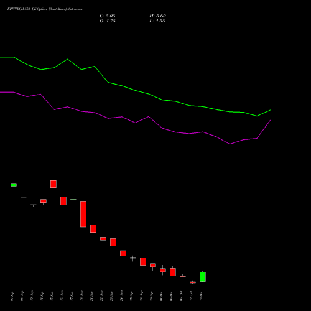Screen dimensions: 311x311
Task: Click the 29 Sep date label
Action: pos(151,296)
